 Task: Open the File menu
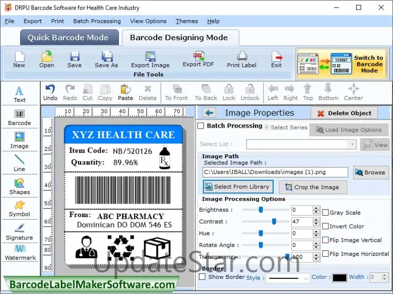[10, 21]
